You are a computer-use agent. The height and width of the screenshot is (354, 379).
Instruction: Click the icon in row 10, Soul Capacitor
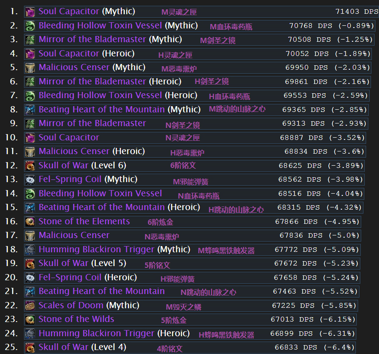tap(30, 138)
